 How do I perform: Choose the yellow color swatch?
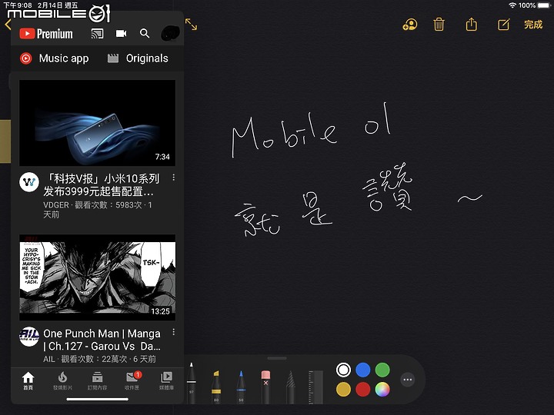click(343, 390)
